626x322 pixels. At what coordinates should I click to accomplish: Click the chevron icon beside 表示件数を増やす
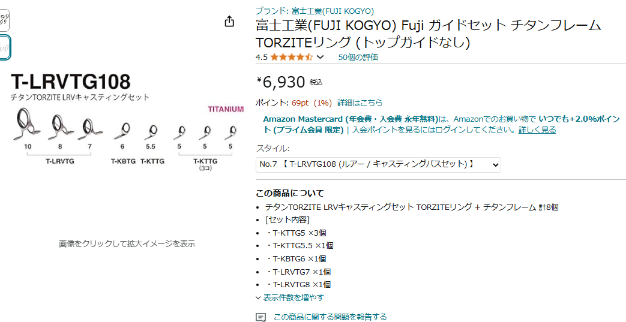(x=258, y=297)
